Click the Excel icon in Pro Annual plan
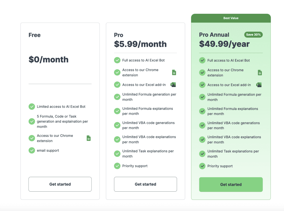Viewport: 284px width, 211px height. (259, 85)
